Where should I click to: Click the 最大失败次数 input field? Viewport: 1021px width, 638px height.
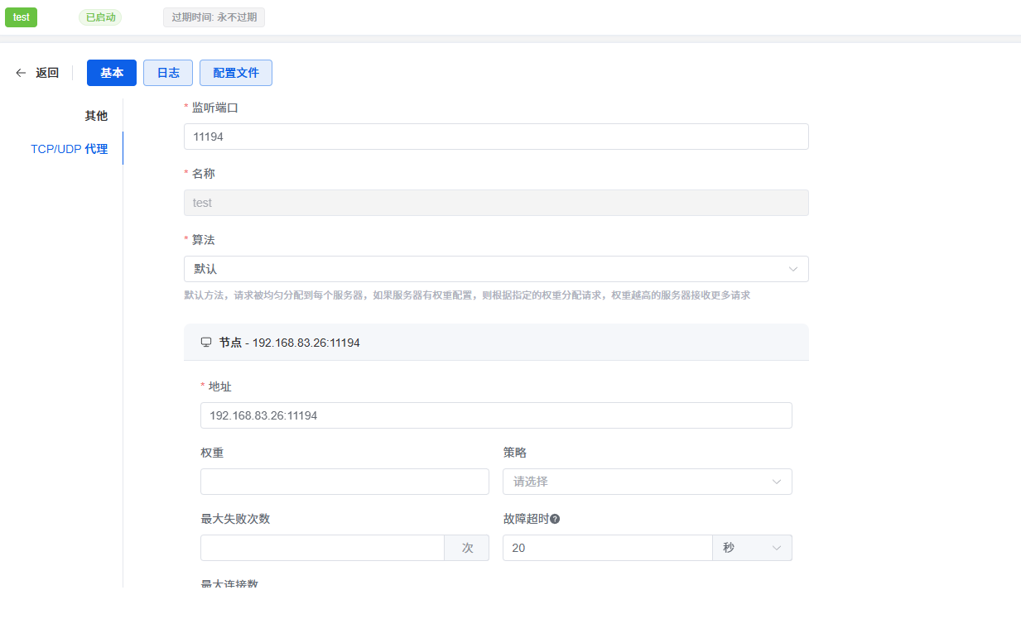point(322,548)
